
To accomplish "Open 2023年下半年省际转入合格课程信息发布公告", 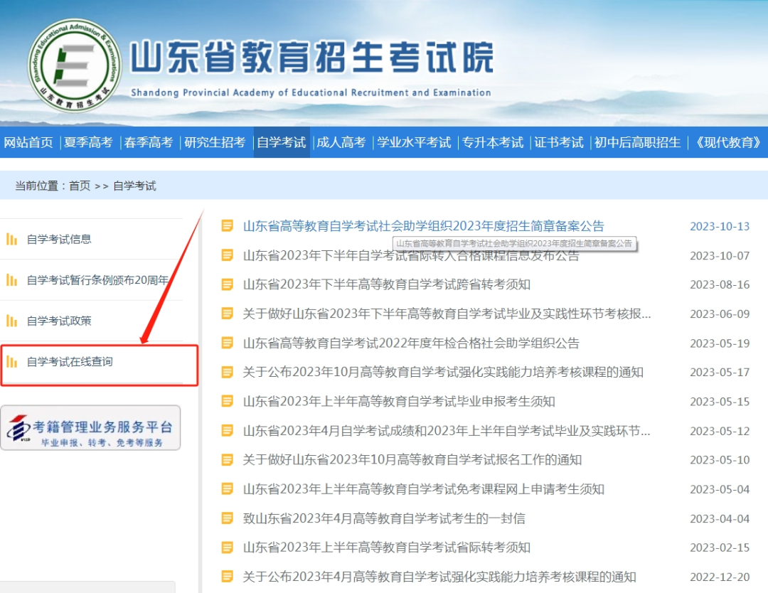I will (x=411, y=255).
